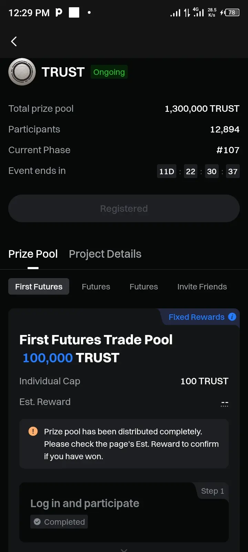Viewport: 248px width, 552px height.
Task: Tap the orange warning exclamation icon
Action: coord(33,431)
